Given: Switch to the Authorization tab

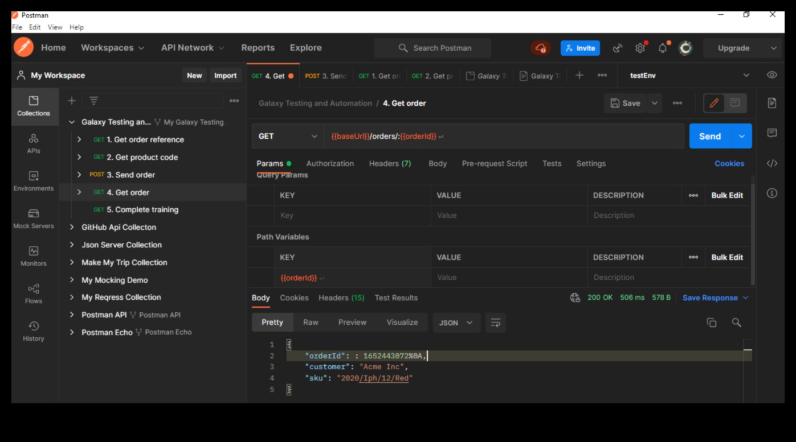Looking at the screenshot, I should 330,163.
